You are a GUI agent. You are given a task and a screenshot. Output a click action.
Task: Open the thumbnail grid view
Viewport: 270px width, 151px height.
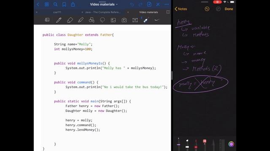click(x=47, y=5)
